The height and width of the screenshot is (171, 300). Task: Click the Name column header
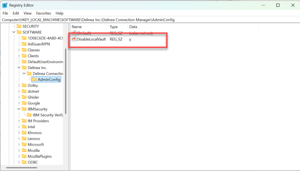[77, 27]
